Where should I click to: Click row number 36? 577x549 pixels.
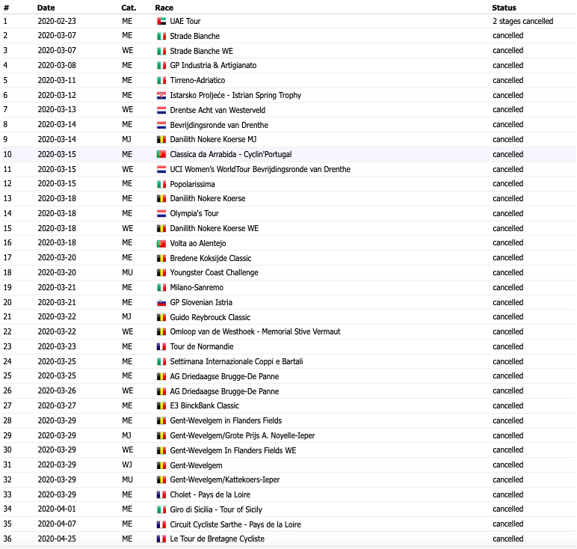click(x=7, y=539)
